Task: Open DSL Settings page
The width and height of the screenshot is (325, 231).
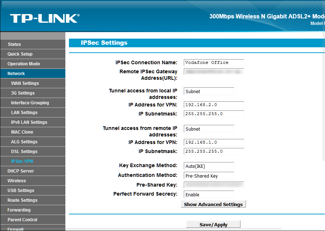Action: pyautogui.click(x=33, y=152)
